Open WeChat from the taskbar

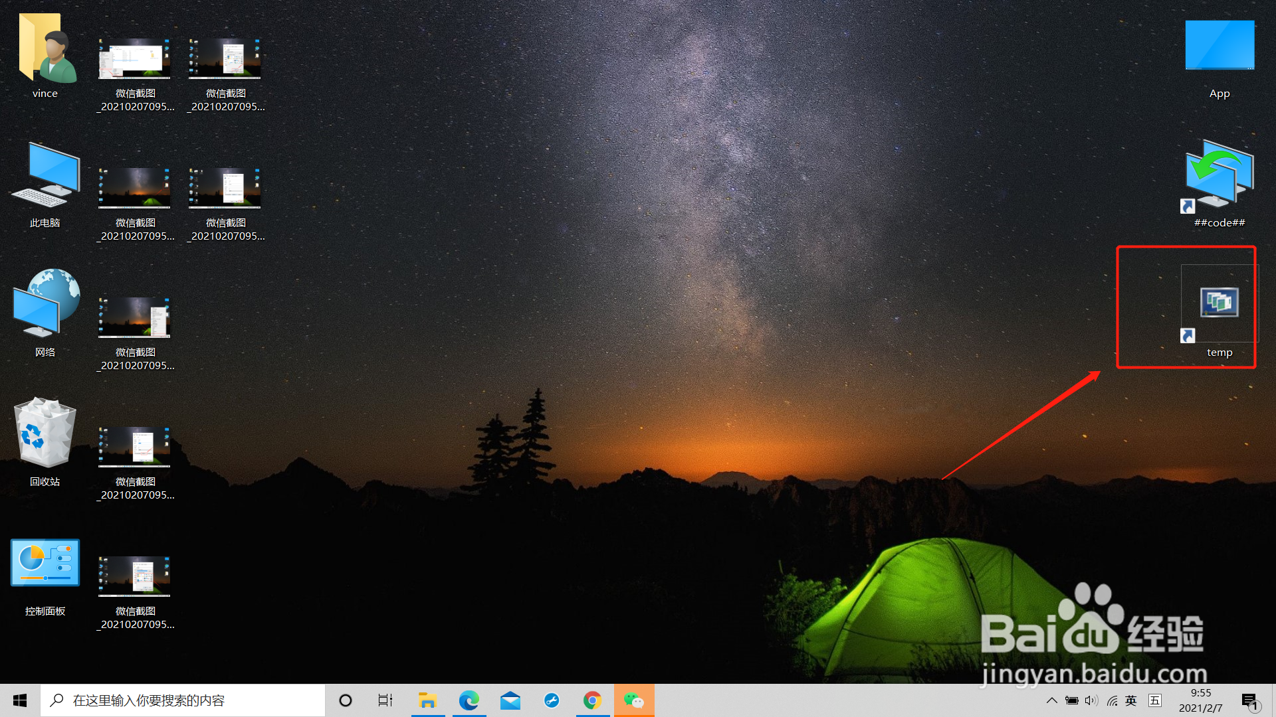[x=633, y=700]
